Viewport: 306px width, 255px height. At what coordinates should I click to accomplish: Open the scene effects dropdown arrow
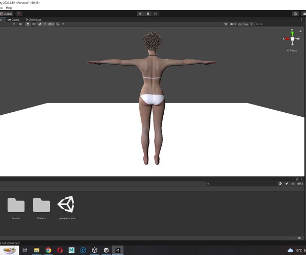45,24
